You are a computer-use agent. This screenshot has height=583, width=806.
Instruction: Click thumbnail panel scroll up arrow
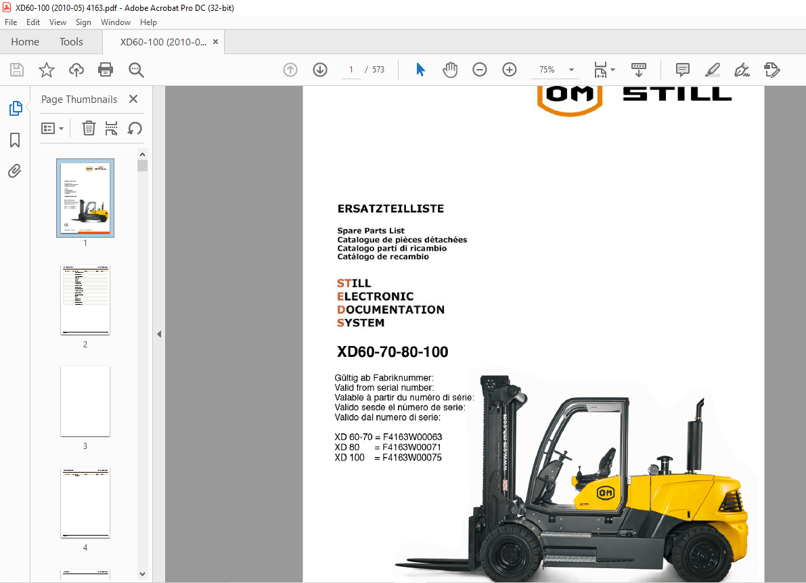pos(142,154)
